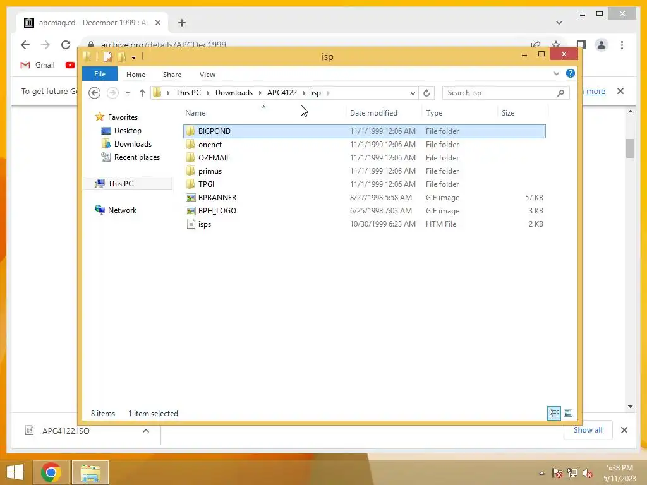Screen dimensions: 647x485
Task: Navigate to Downloads breadcrumb
Action: pyautogui.click(x=234, y=93)
